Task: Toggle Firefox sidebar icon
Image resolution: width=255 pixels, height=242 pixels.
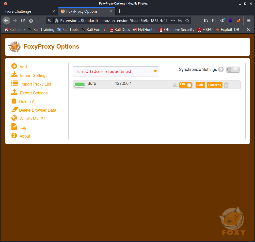Action: coord(214,21)
